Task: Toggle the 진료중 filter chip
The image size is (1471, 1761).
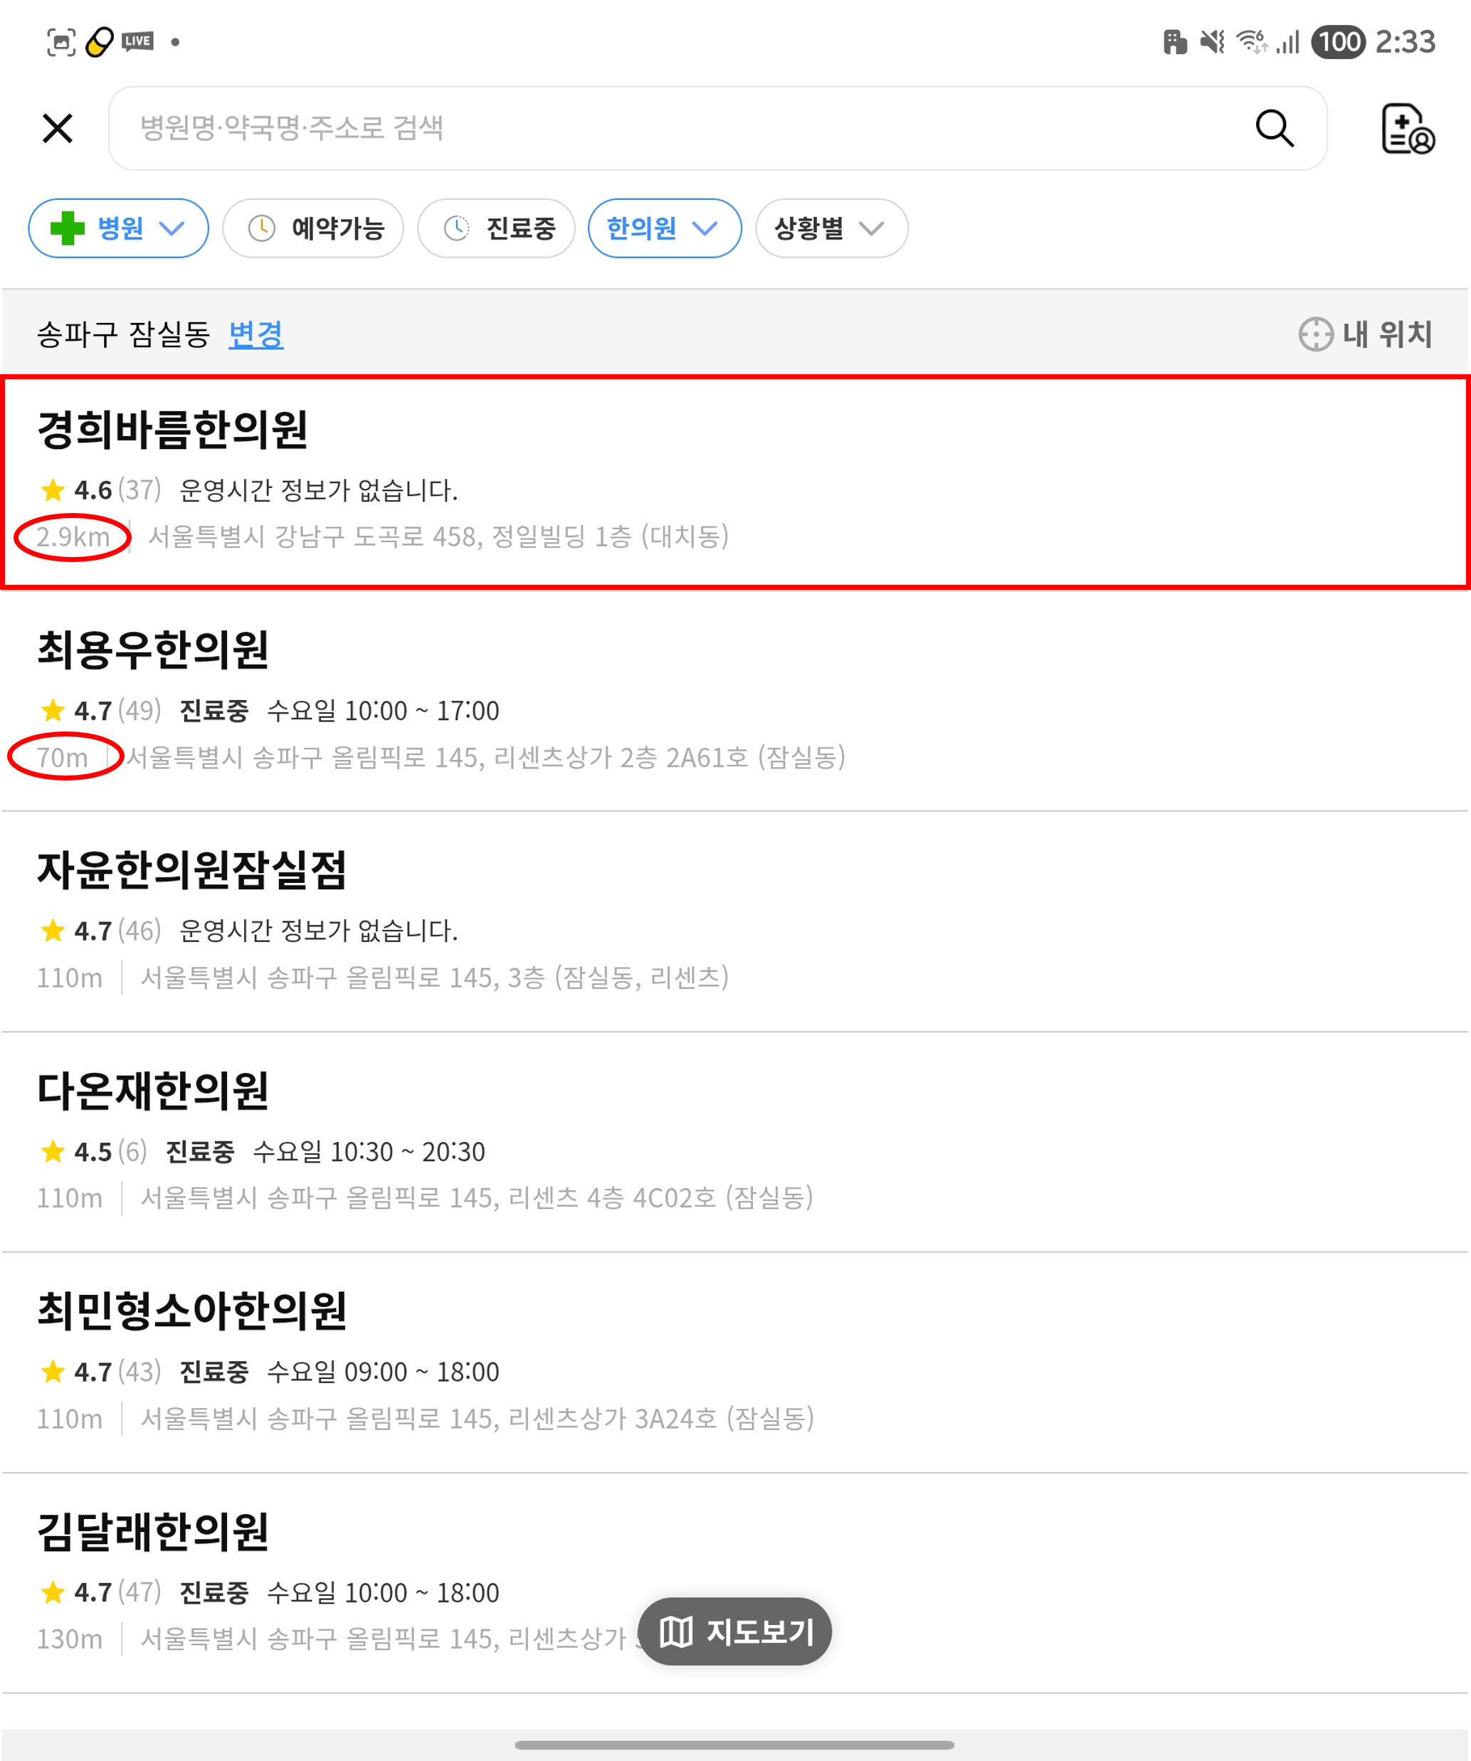Action: pos(497,228)
